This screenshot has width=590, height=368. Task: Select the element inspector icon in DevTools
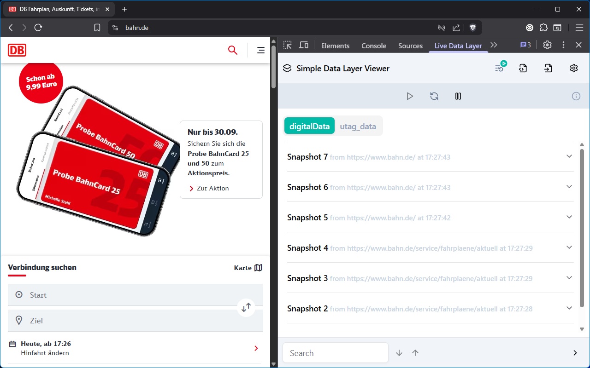click(x=287, y=45)
